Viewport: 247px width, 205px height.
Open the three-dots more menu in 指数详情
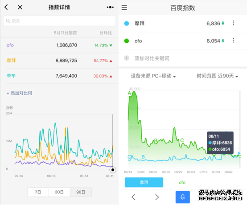point(110,7)
